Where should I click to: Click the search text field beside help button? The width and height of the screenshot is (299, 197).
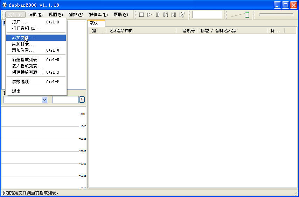click(x=65, y=100)
